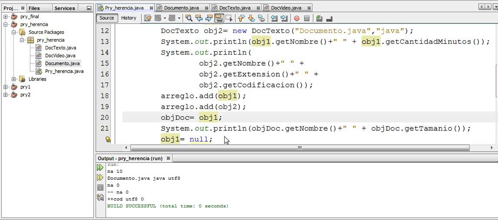Select Documento.java in project tree
Image resolution: width=498 pixels, height=220 pixels.
coord(63,63)
